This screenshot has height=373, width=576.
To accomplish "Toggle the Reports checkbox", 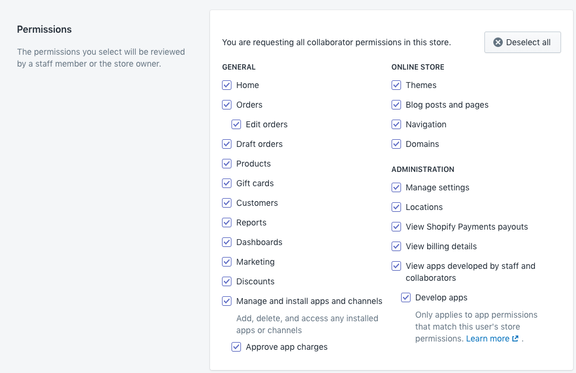I will pyautogui.click(x=227, y=222).
